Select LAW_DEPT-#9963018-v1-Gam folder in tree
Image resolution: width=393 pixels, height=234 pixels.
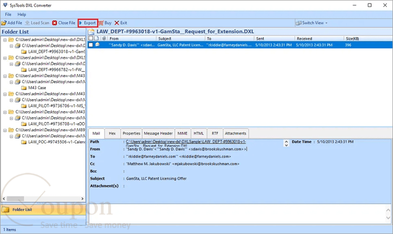point(56,51)
